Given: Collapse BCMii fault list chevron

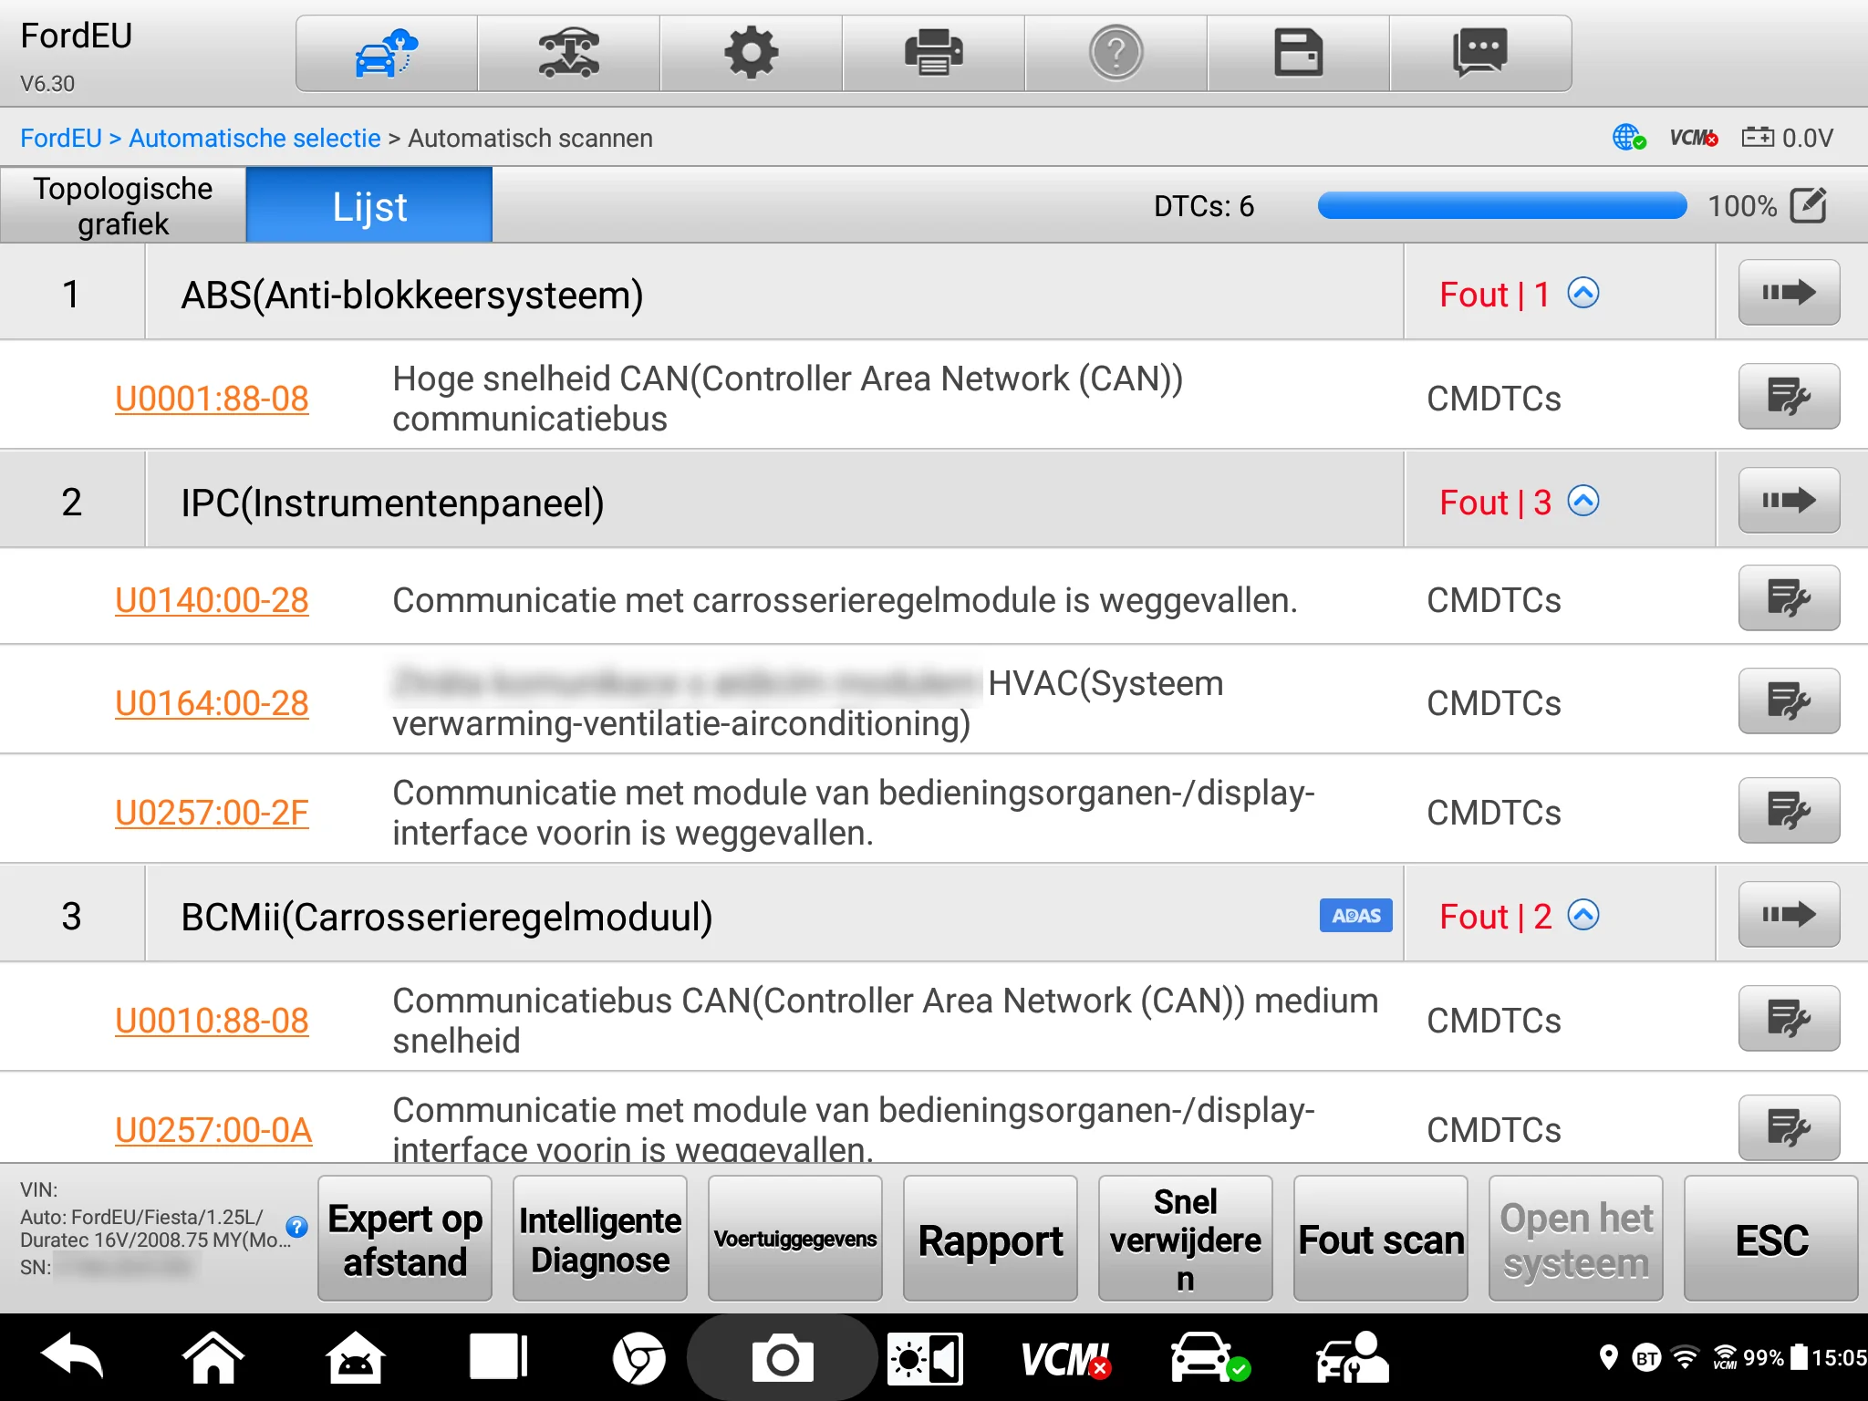Looking at the screenshot, I should click(x=1583, y=916).
